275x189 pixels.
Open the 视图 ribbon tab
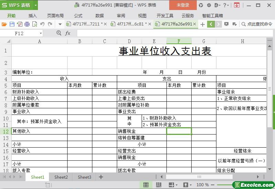(142, 16)
